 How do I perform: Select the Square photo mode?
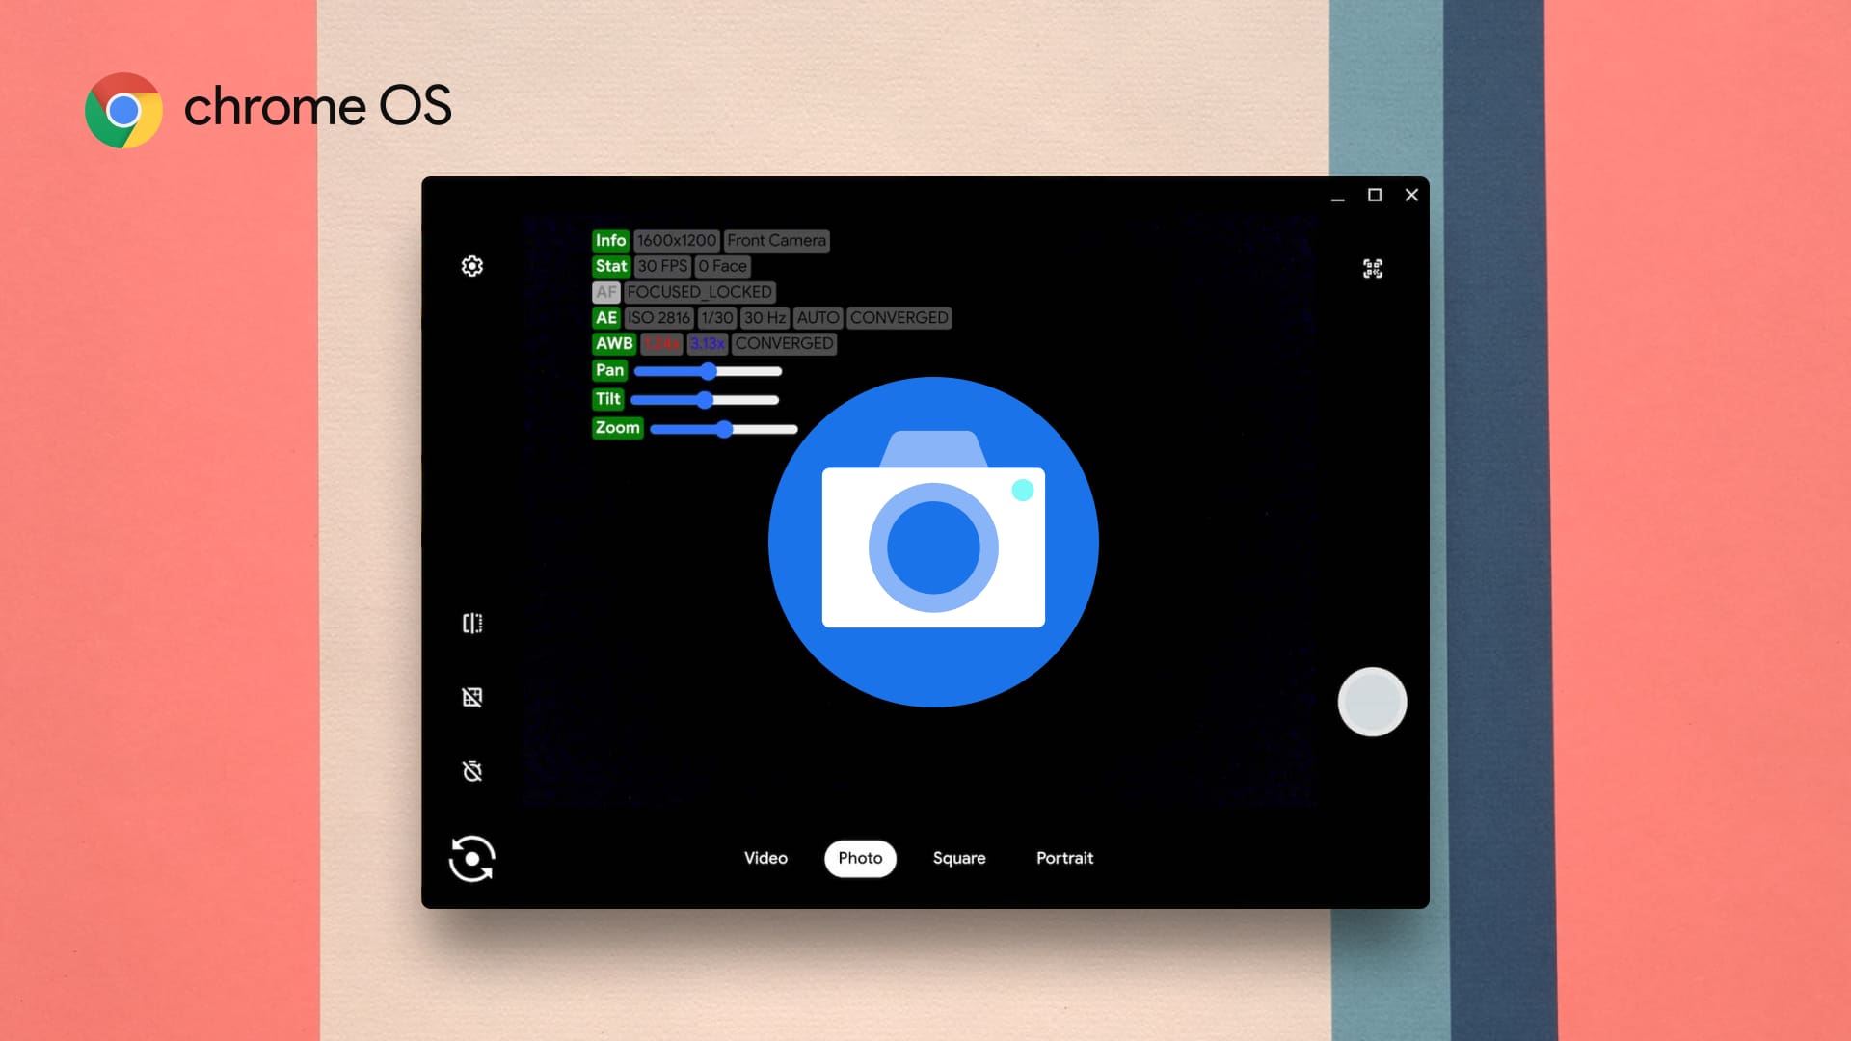(958, 857)
